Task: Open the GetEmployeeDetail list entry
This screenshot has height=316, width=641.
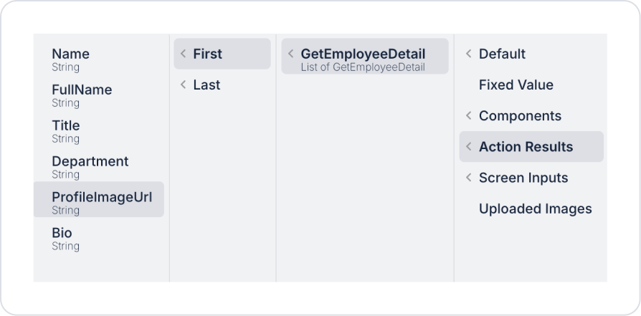Action: [x=365, y=56]
